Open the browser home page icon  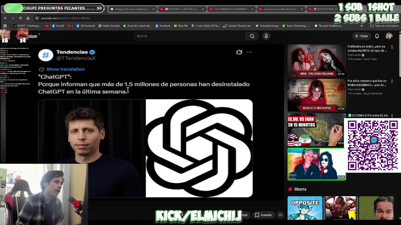pyautogui.click(x=28, y=18)
